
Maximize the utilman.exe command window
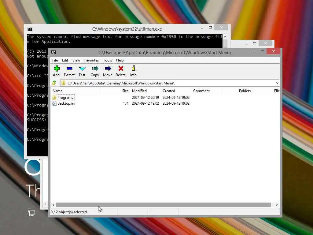pyautogui.click(x=210, y=28)
